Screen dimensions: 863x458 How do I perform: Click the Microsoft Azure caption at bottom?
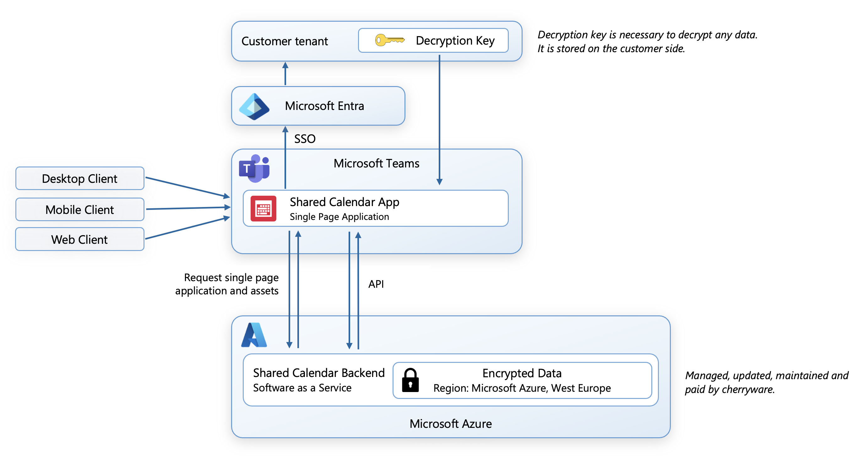pos(451,423)
